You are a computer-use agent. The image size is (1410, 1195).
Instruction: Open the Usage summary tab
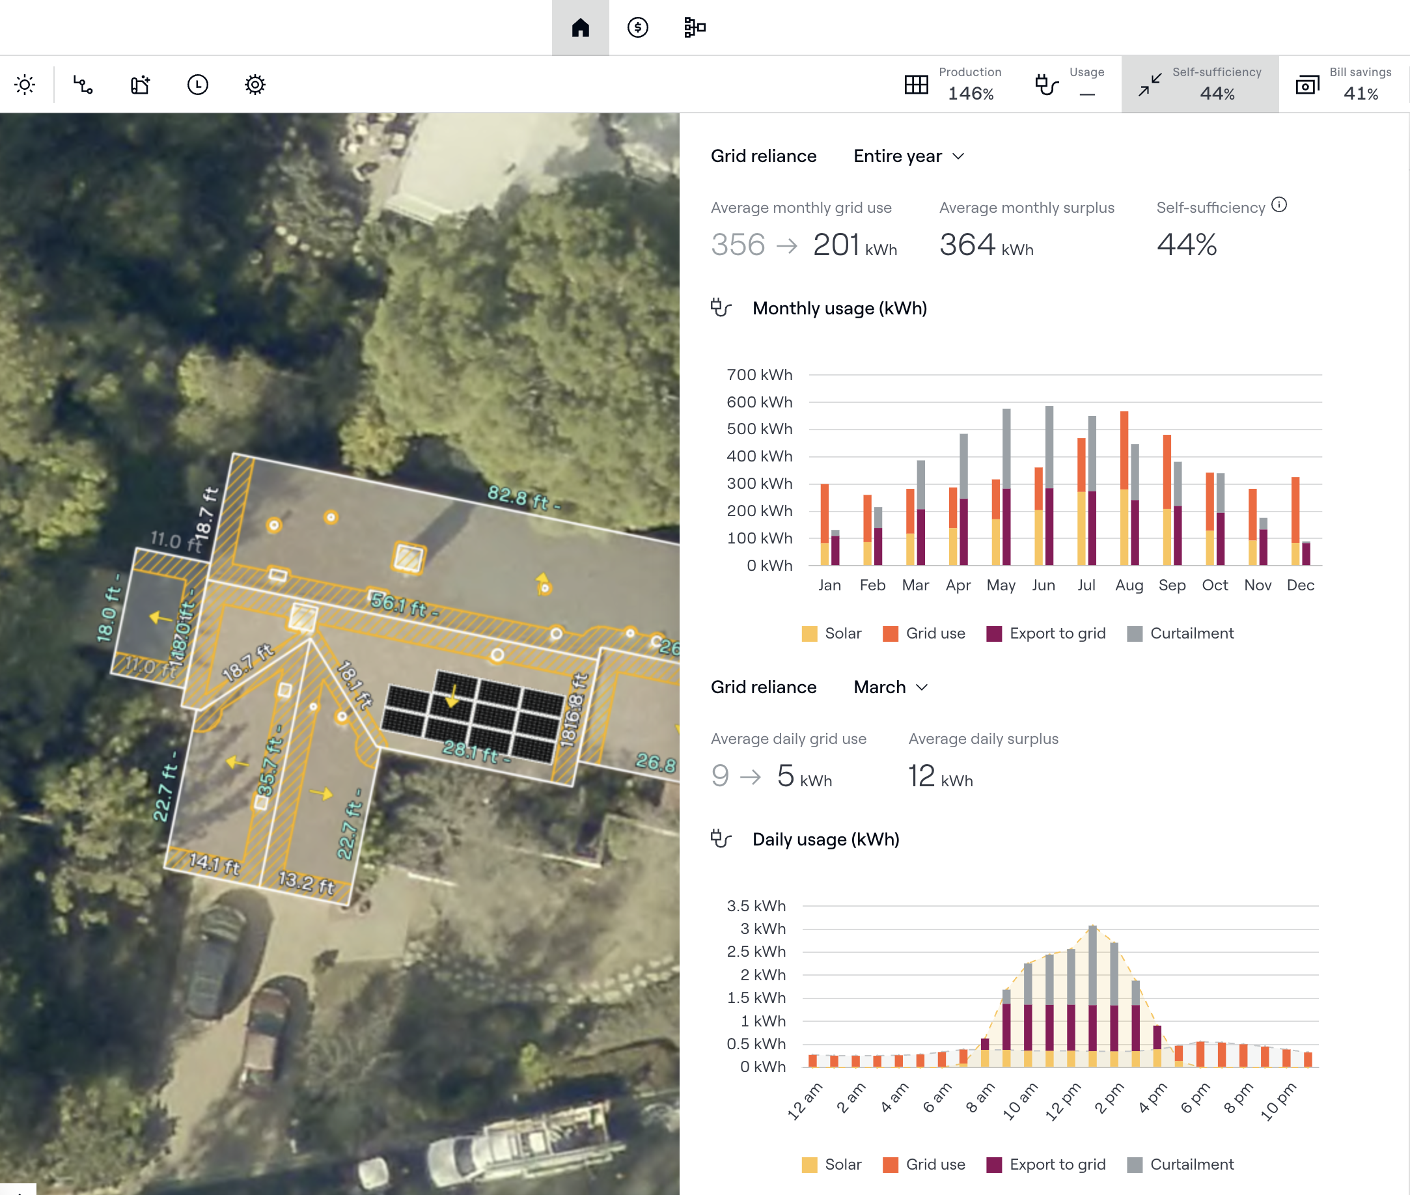tap(1069, 85)
